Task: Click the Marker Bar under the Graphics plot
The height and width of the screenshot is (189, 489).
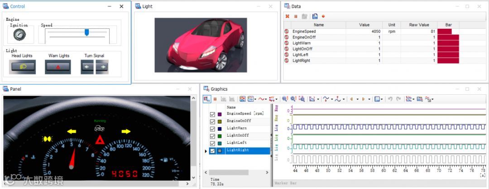Action: coord(380,183)
